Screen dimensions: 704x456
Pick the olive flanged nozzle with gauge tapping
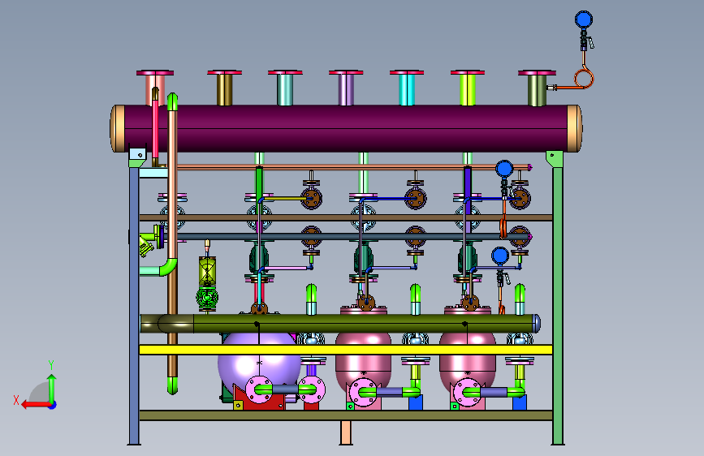(537, 88)
